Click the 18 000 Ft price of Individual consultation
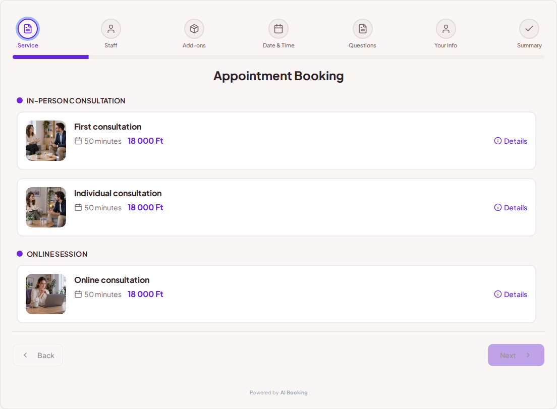 tap(145, 207)
